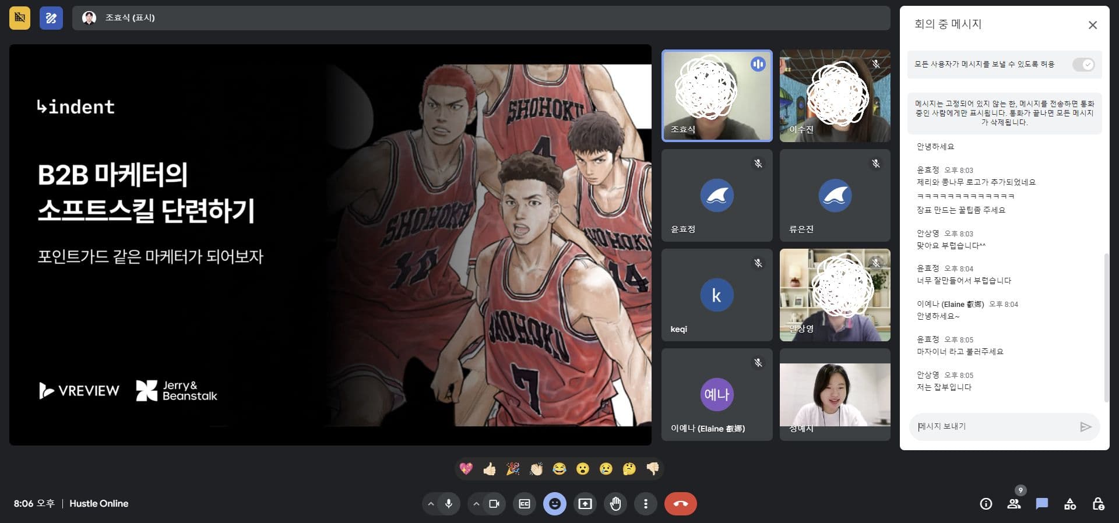The image size is (1119, 523).
Task: Select the 류은진 participant tile
Action: 835,195
